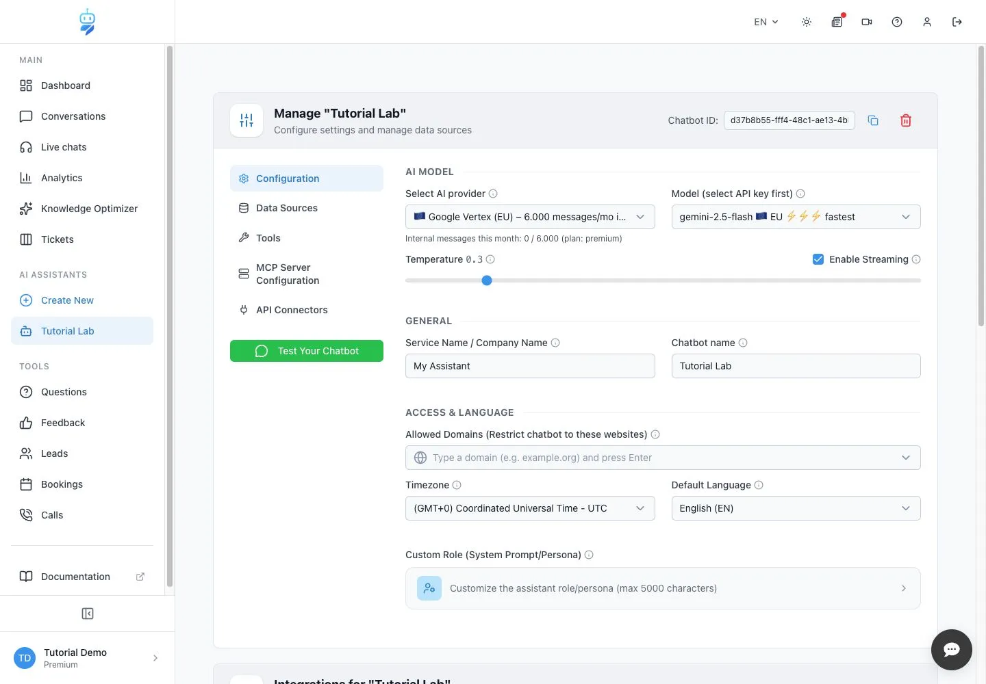Open the news notifications icon

[x=837, y=22]
